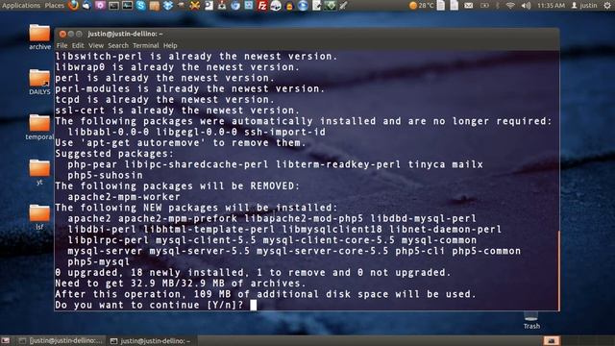Viewport: 615px width, 346px height.
Task: Launch Firefox from the top panel
Action: tap(73, 6)
